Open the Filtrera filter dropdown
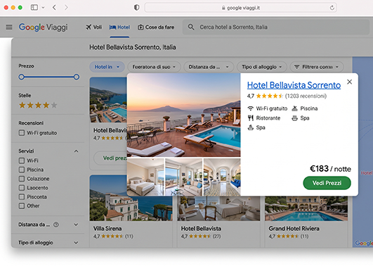This screenshot has width=373, height=266. click(x=317, y=67)
